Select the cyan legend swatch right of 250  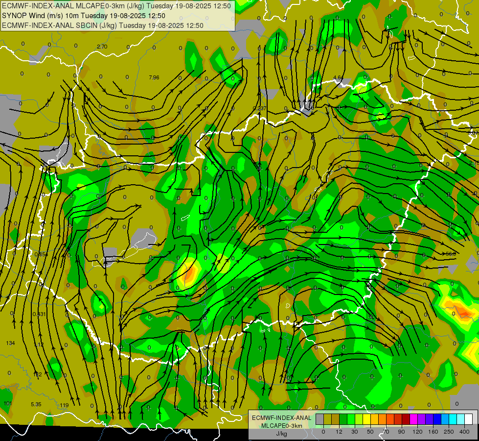click(453, 419)
